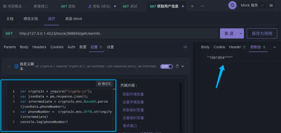Click the generate code </> icon
281x133 pixels.
point(186,47)
